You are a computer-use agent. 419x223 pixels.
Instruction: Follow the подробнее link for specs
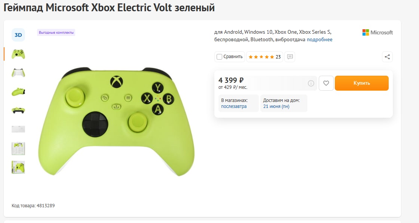point(319,39)
